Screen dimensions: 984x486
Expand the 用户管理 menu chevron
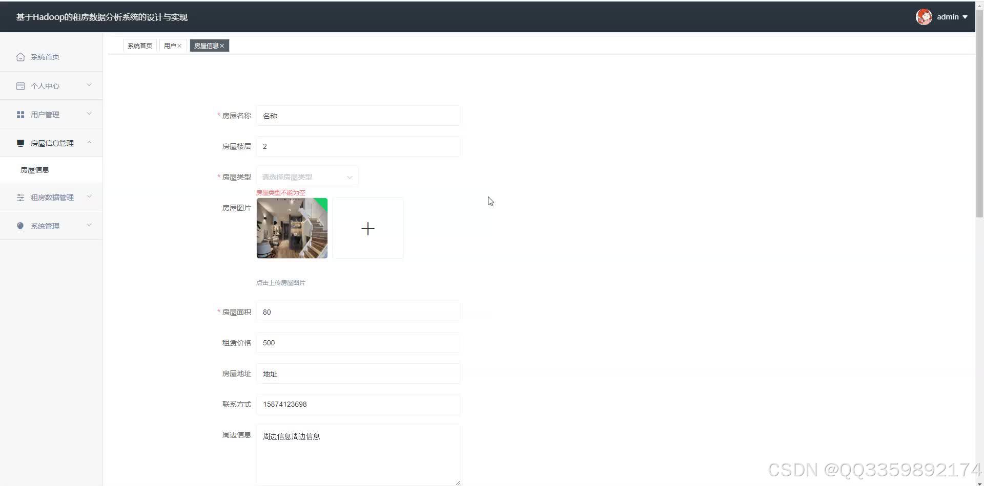[x=89, y=114]
